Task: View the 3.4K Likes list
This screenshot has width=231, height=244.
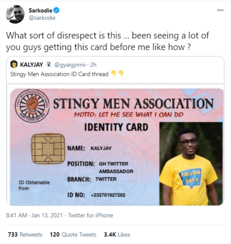Action: click(x=117, y=234)
